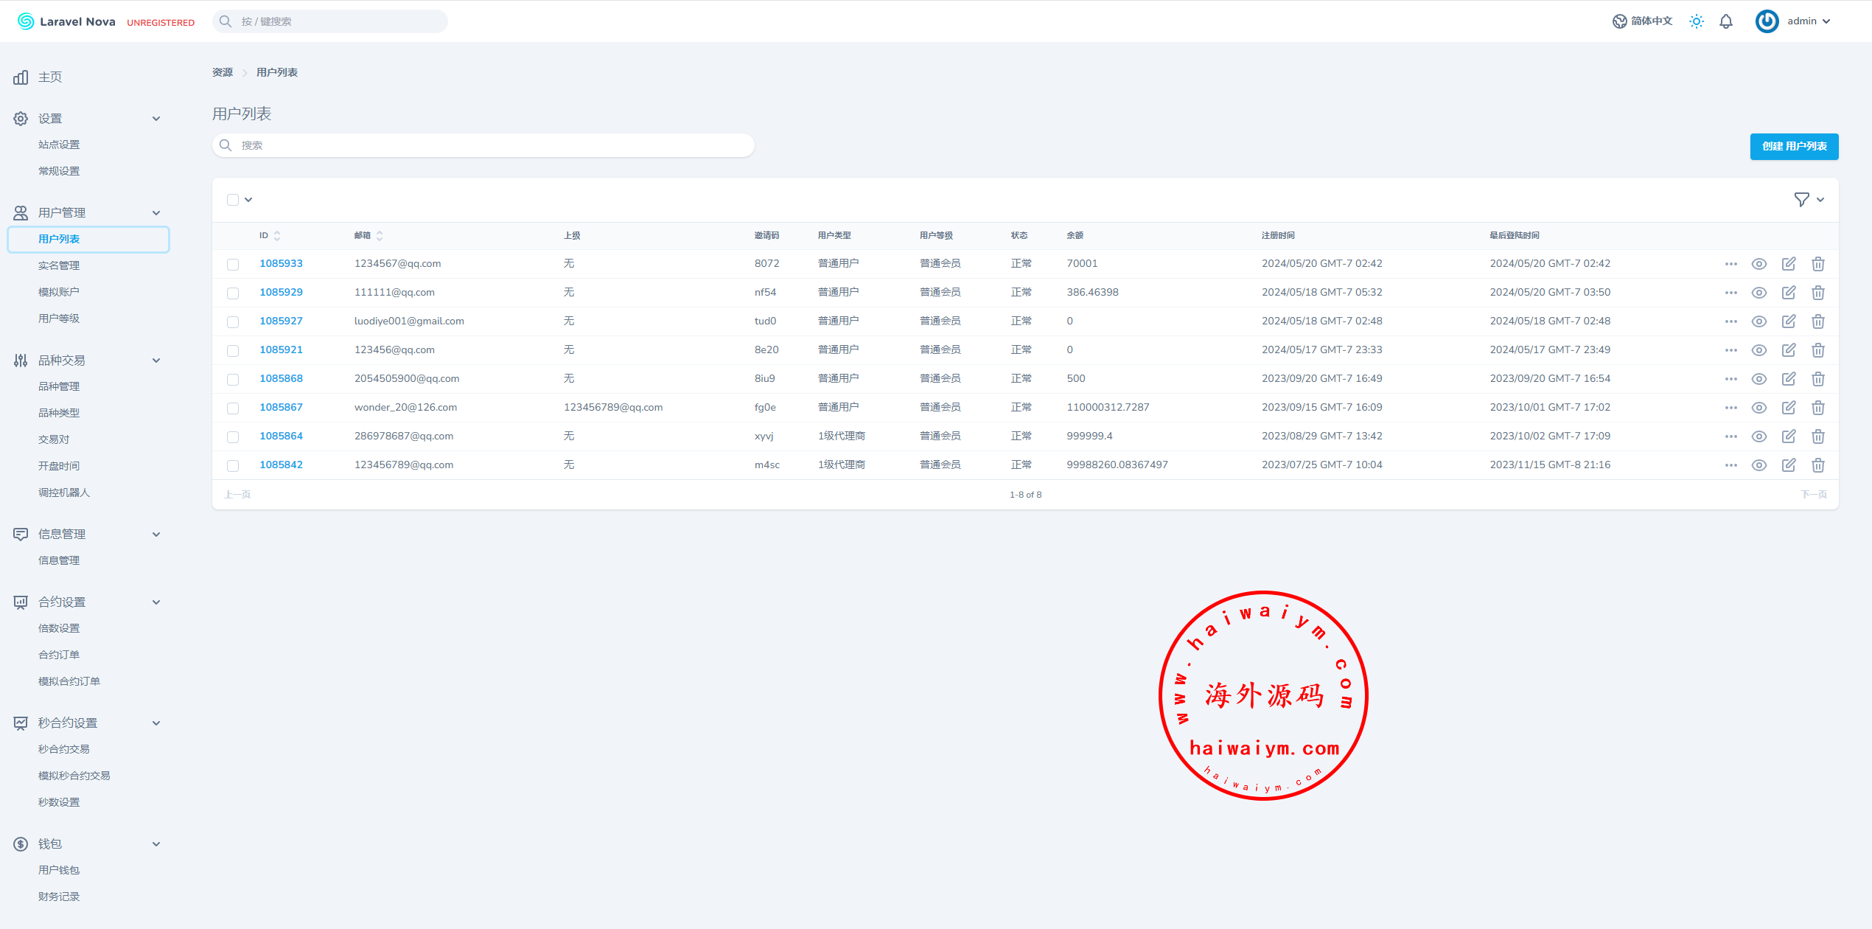Viewport: 1872px width, 929px height.
Task: Go to 站点设置 menu item
Action: click(x=59, y=145)
